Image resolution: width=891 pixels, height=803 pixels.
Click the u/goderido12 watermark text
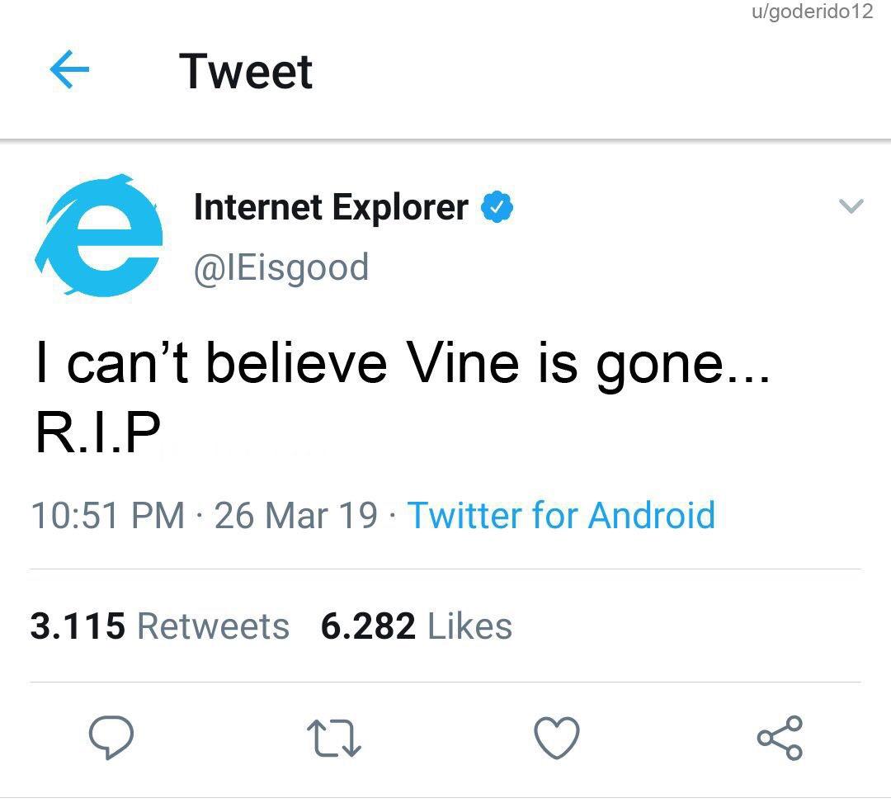point(813,12)
